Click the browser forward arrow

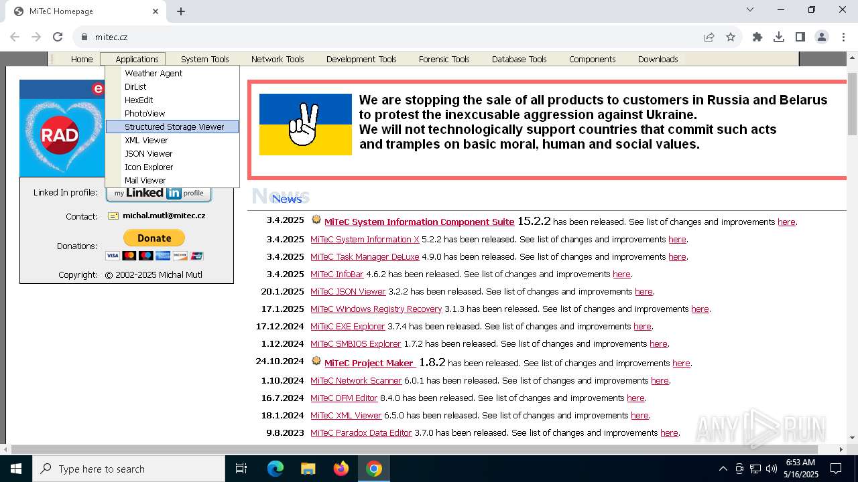tap(36, 37)
